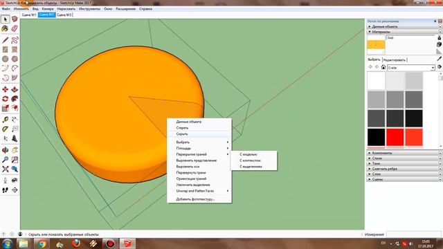Screen dimensions: 443x249
Task: Expand the Слои panel
Action: click(404, 174)
